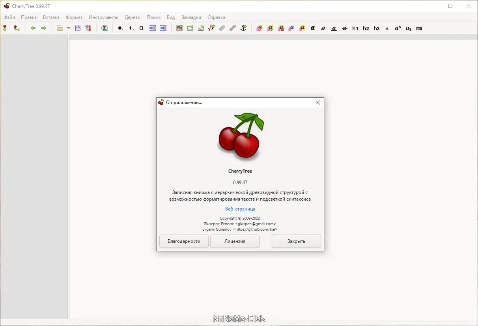Open find in all nodes icon
Viewport: 478px width, 326px height.
point(105,28)
